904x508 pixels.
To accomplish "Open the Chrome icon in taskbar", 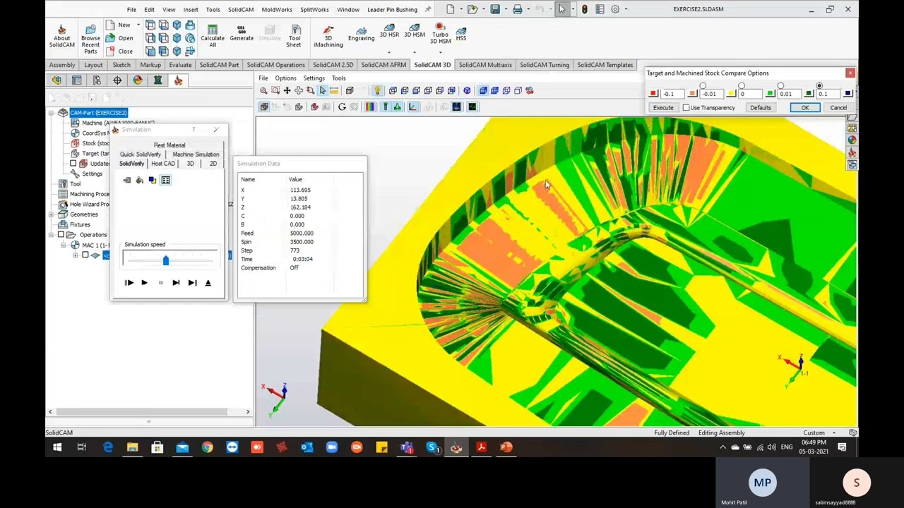I will [x=207, y=447].
